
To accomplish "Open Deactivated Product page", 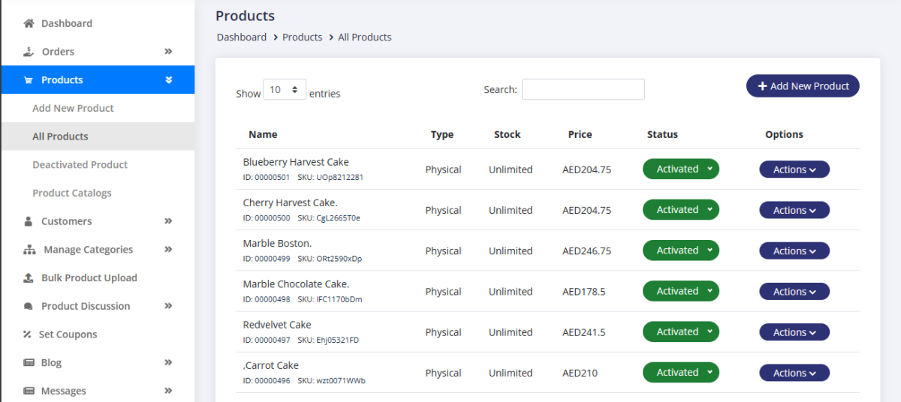I will (x=80, y=165).
